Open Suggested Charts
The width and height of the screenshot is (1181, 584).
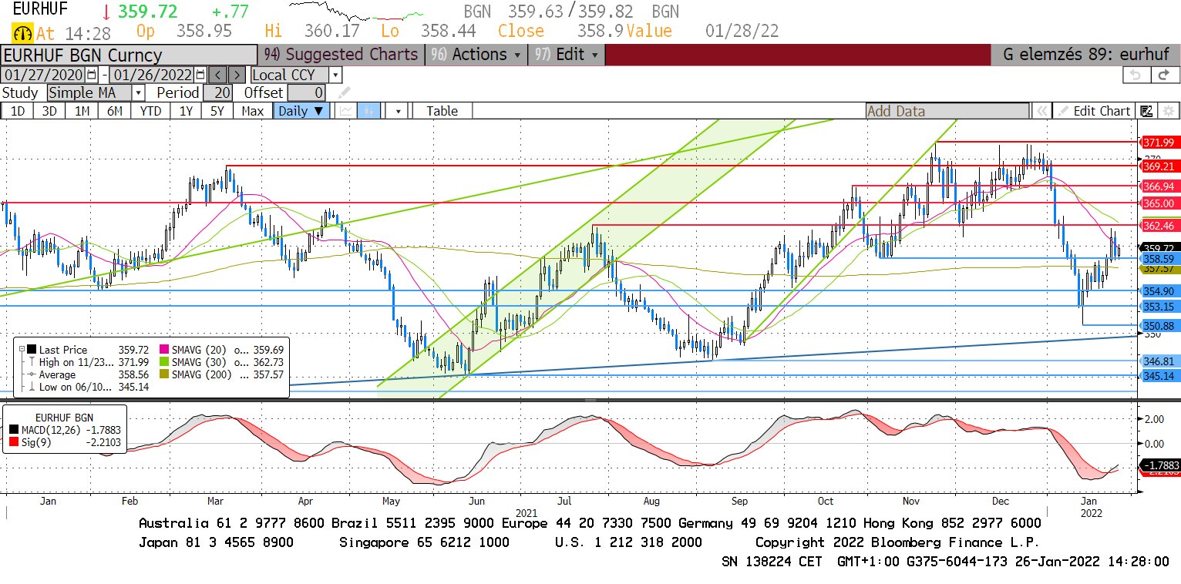click(341, 55)
